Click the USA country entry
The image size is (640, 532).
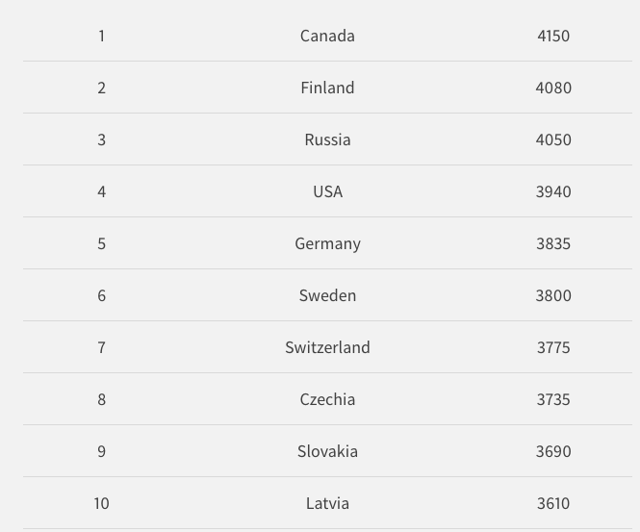[327, 191]
